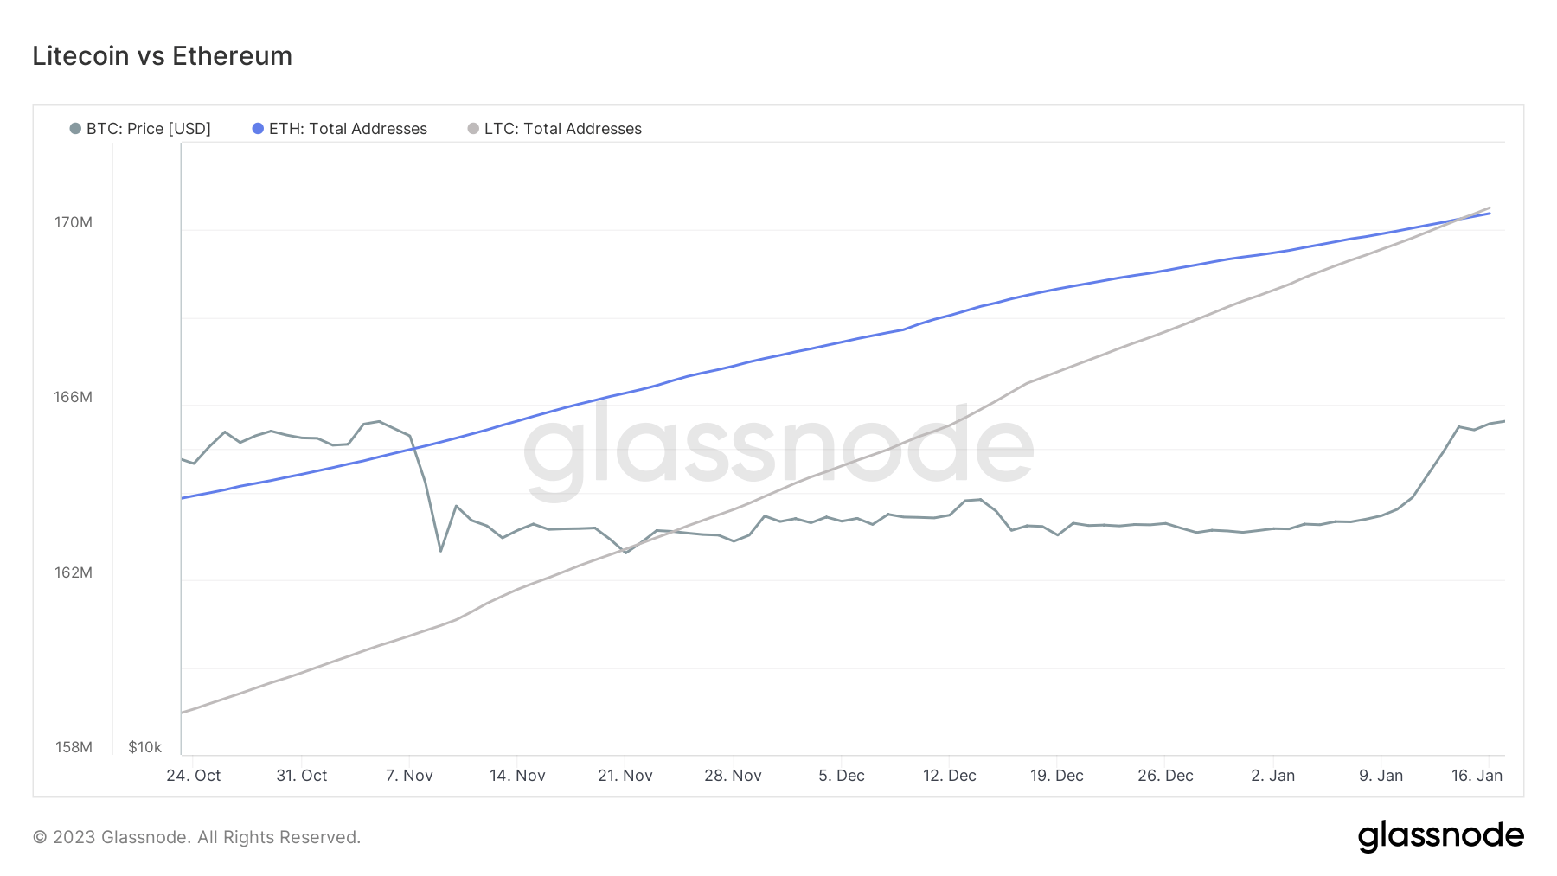Click the glassnode watermark in chart center
Screen dimensions: 1557x876
point(778,450)
